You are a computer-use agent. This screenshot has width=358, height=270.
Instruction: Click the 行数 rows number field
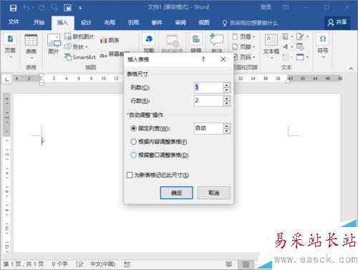[209, 101]
